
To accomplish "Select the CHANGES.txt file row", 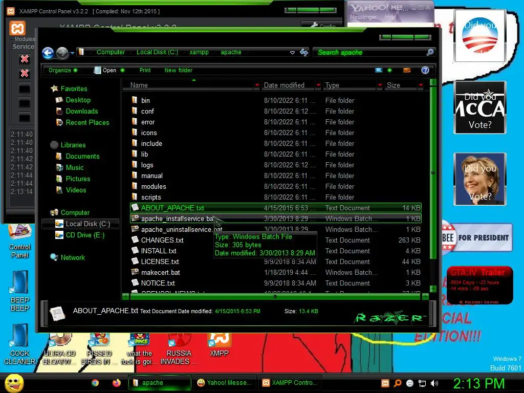I will click(276, 241).
